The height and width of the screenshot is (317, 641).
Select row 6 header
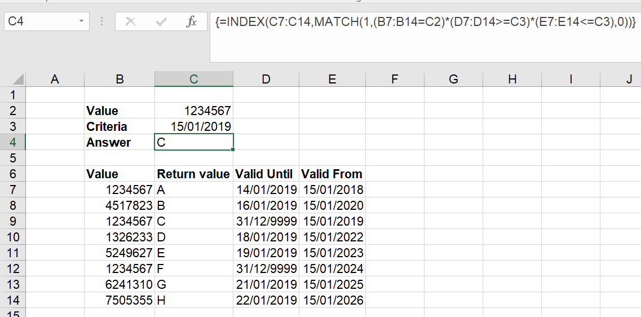coord(12,174)
